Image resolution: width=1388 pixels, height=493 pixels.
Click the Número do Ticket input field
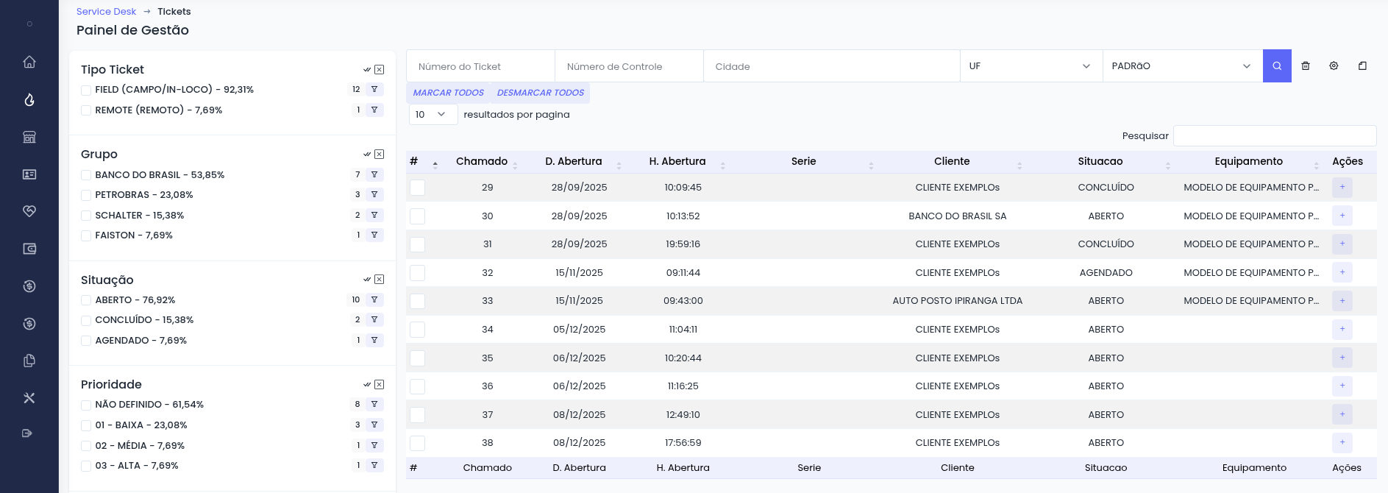(480, 66)
